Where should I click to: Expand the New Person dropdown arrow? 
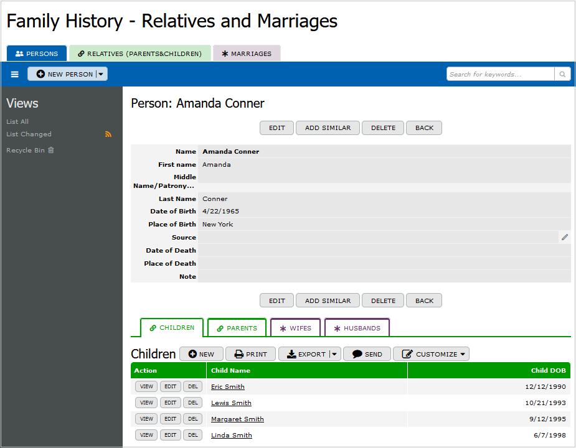101,74
